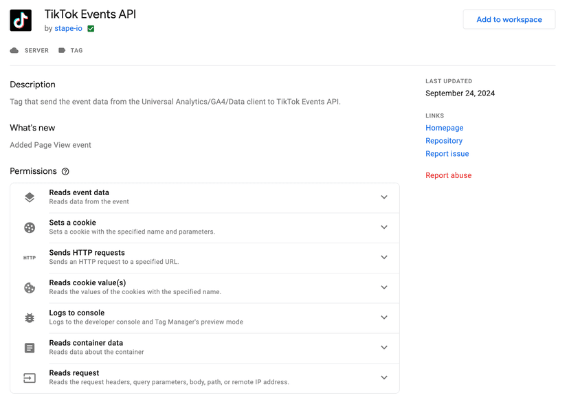Click the console icon beside Logs to console
569x413 pixels.
[29, 318]
